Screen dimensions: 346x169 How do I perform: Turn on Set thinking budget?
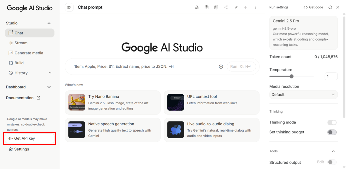[x=332, y=132]
